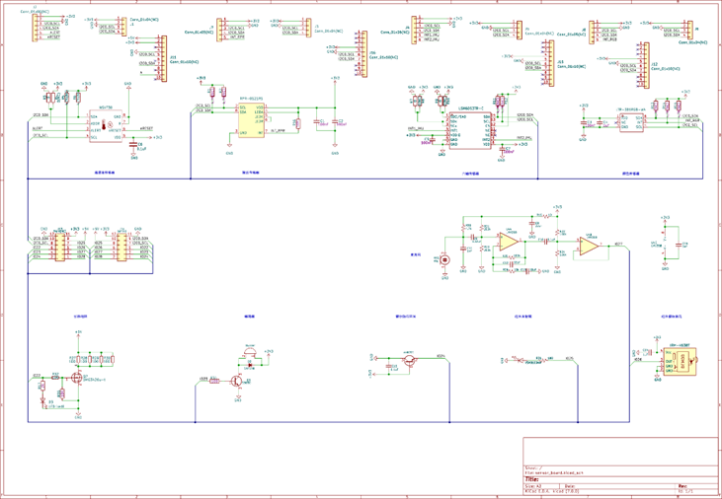Select the first op-amp triangle symbol

(509, 241)
